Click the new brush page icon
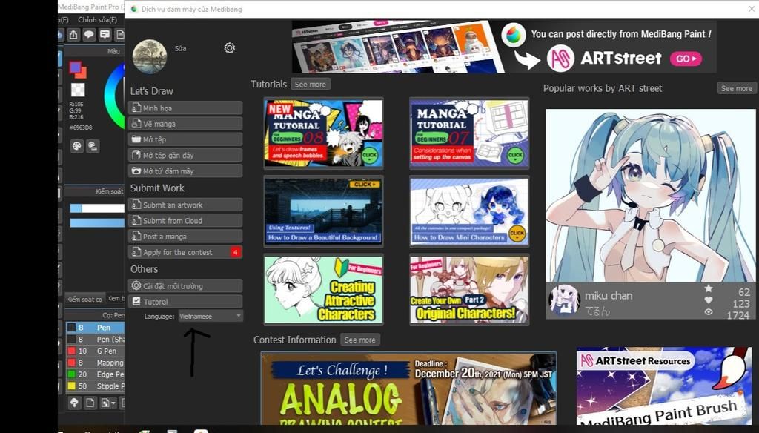Screen dimensions: 759x433 click(x=90, y=403)
